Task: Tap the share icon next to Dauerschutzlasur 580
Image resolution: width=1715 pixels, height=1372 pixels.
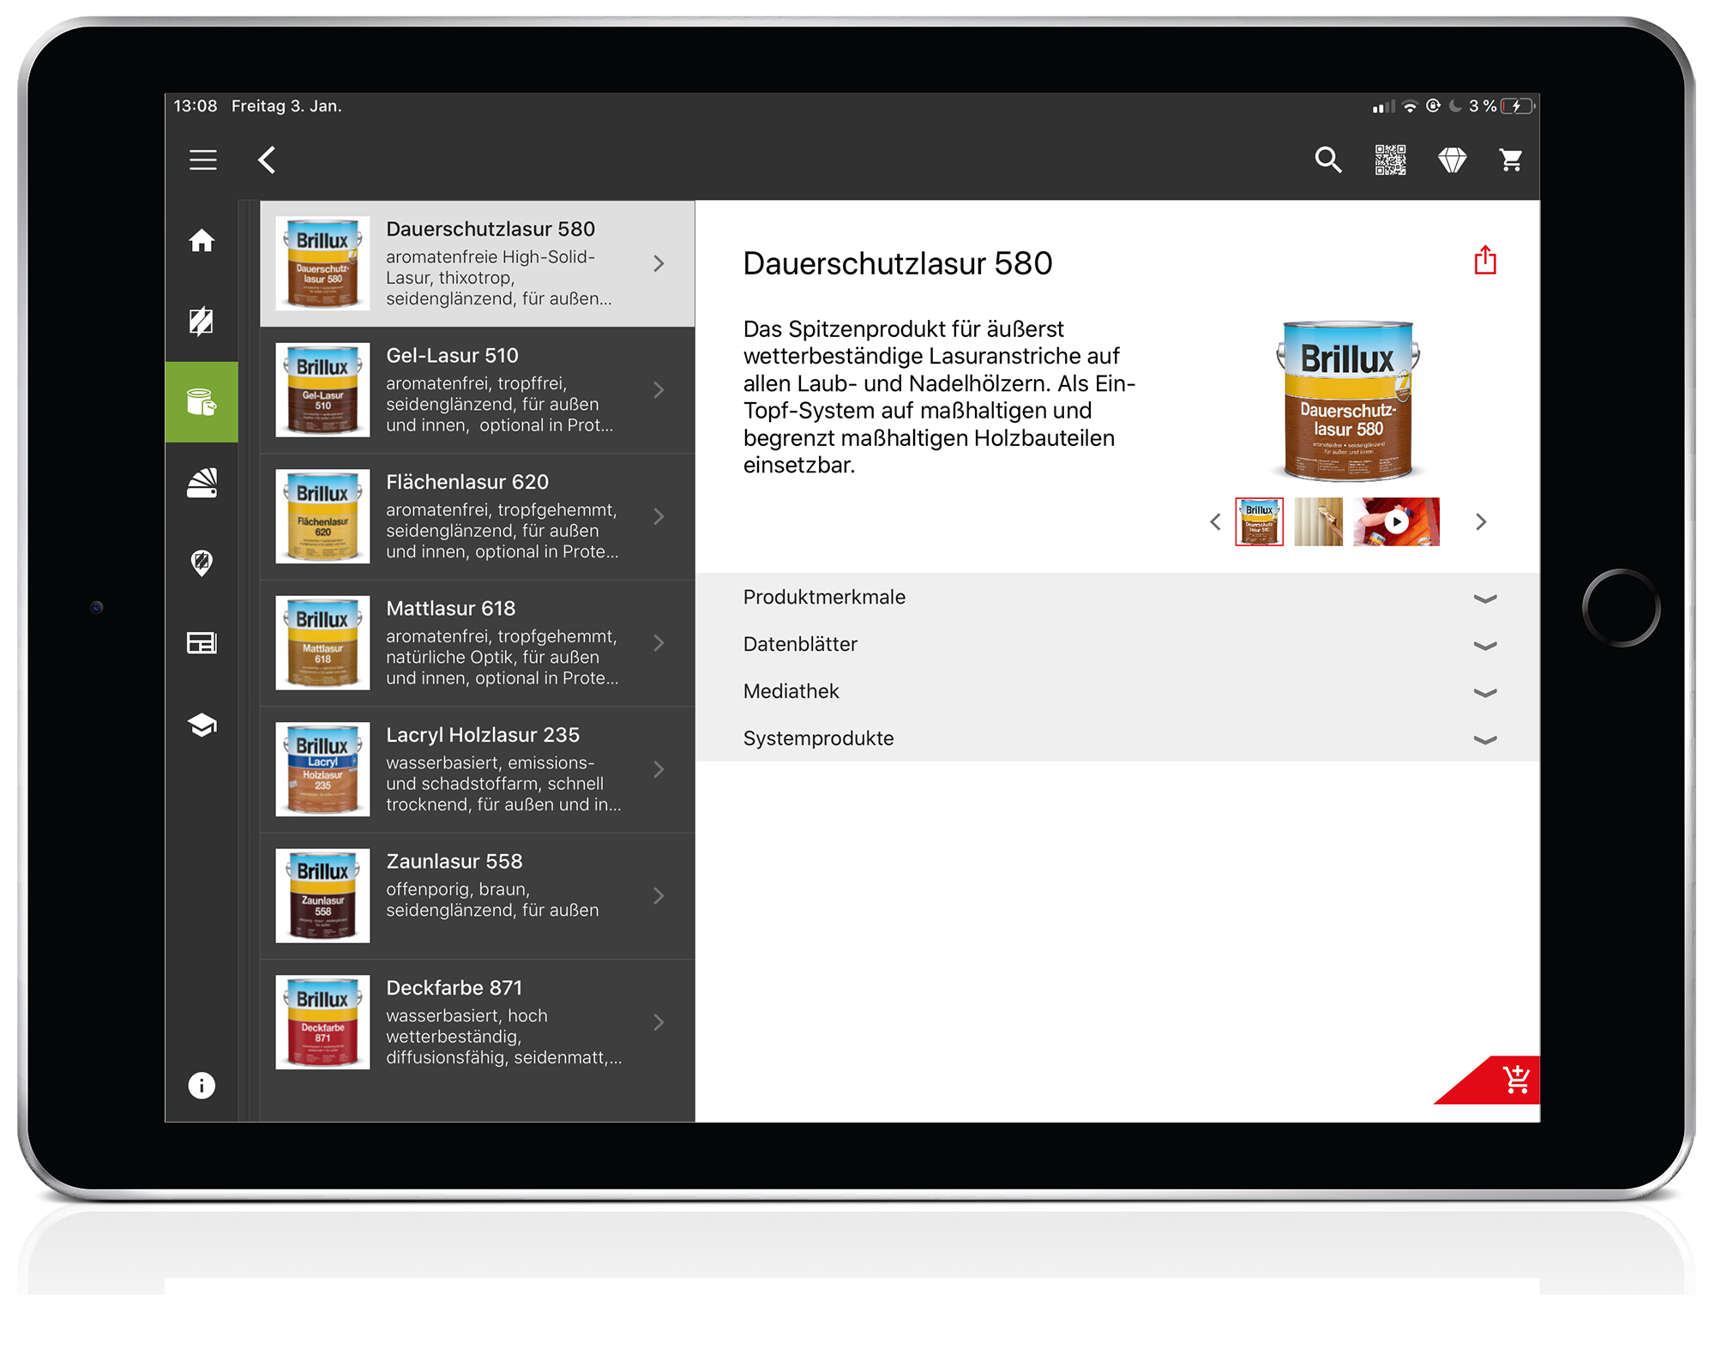Action: point(1484,260)
